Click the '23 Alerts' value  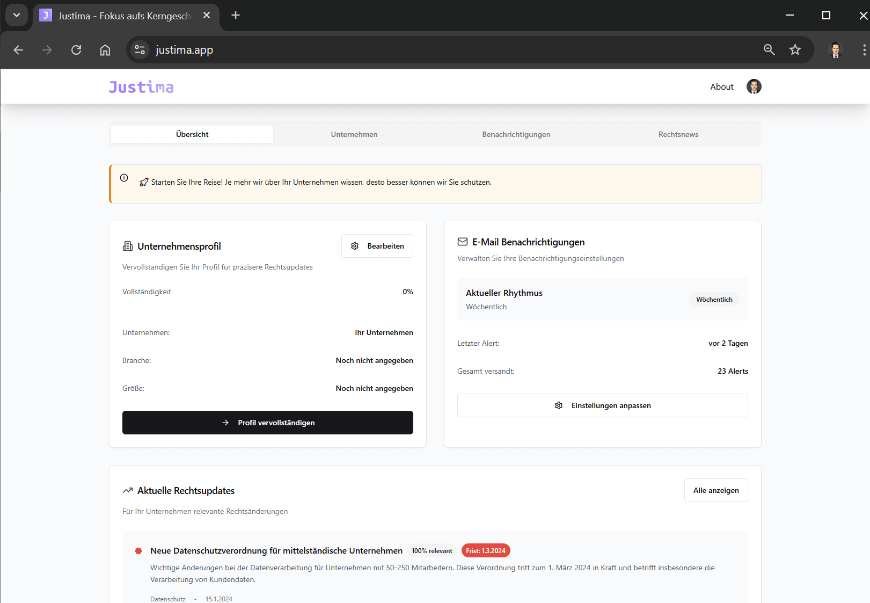[x=733, y=371]
